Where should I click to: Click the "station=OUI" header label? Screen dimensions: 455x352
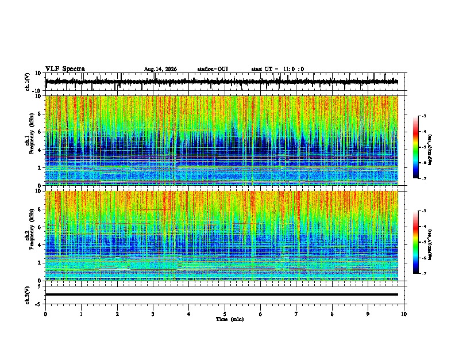point(213,69)
